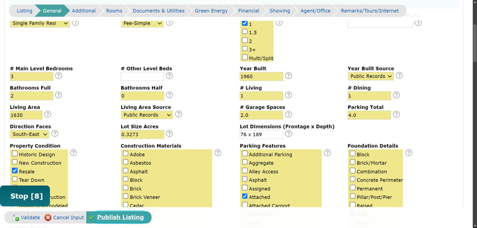Image resolution: width=477 pixels, height=228 pixels.
Task: Check the Brick Veneer construction material
Action: click(125, 196)
